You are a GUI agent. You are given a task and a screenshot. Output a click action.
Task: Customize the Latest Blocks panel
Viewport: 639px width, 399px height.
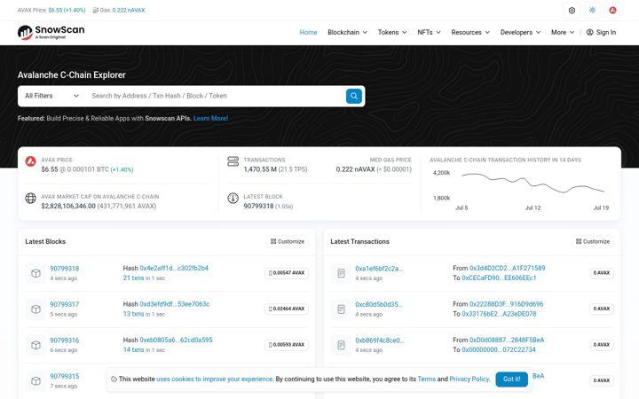pyautogui.click(x=288, y=241)
